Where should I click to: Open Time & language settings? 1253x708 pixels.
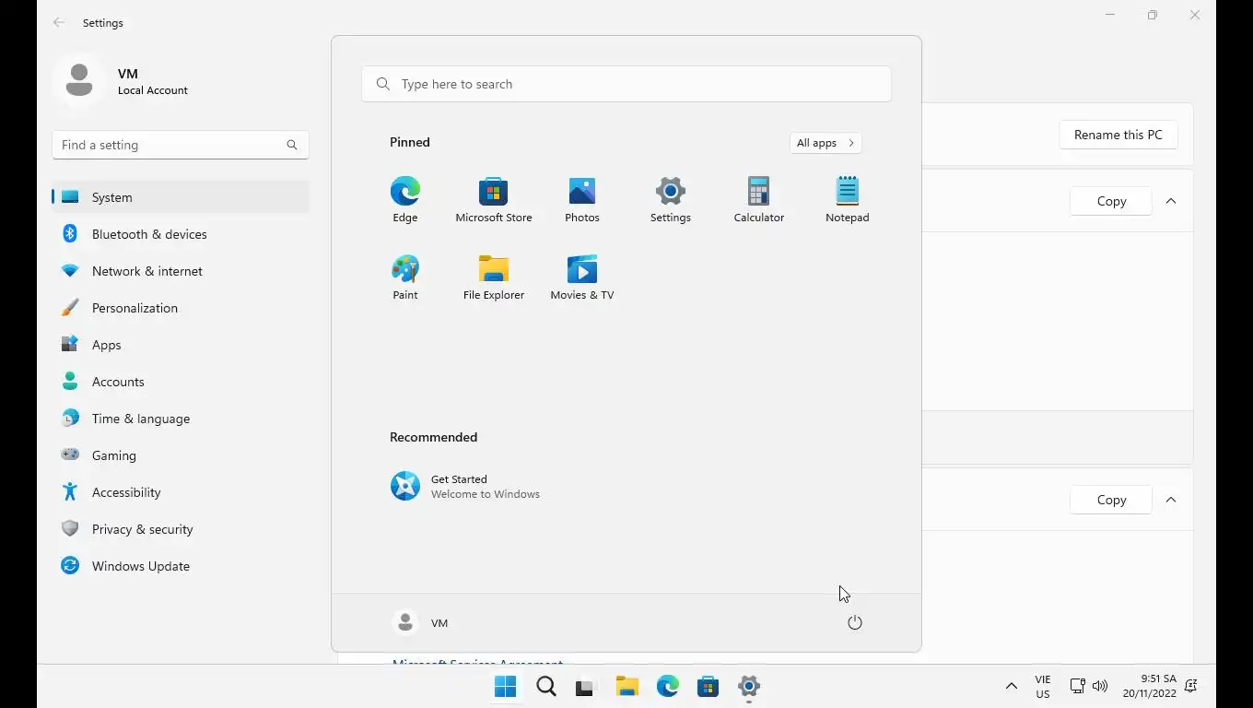pyautogui.click(x=181, y=419)
